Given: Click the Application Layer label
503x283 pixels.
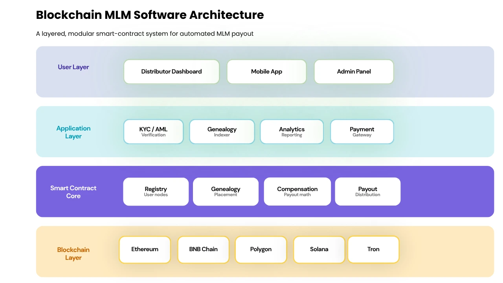Looking at the screenshot, I should [73, 132].
